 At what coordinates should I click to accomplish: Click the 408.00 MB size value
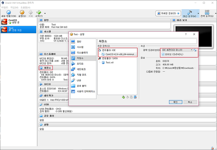168,65
